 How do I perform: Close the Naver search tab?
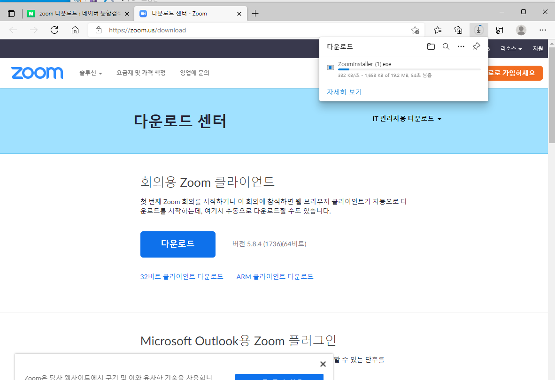(127, 14)
